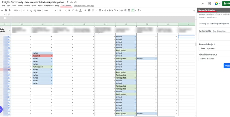Select column header AI
Screen dimensions: 230x117
(126, 24)
